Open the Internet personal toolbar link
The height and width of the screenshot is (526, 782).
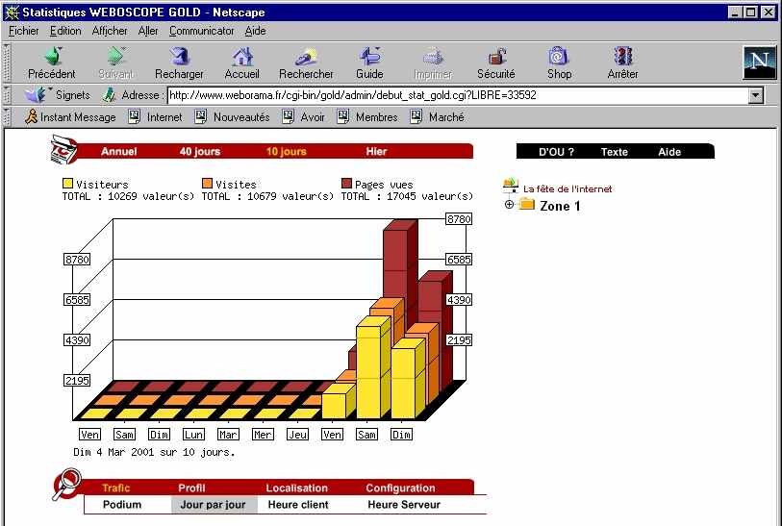155,117
